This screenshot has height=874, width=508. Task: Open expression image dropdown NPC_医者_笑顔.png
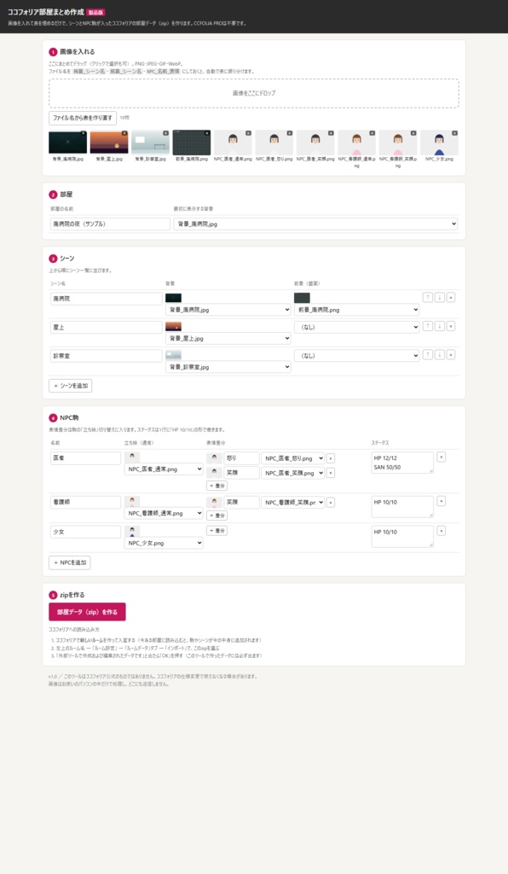[x=292, y=473]
